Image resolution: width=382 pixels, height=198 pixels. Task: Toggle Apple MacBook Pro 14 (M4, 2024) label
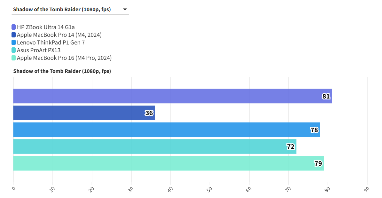point(59,35)
